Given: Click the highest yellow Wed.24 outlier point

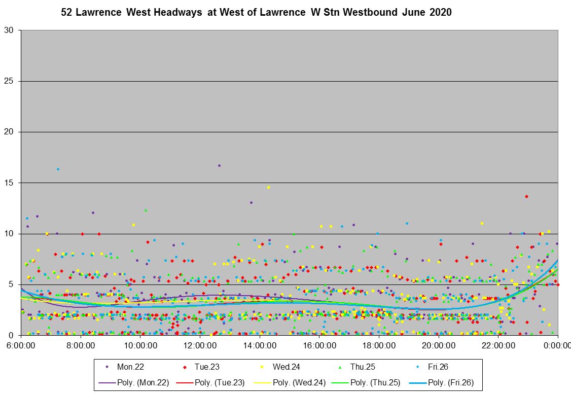Looking at the screenshot, I should point(268,187).
